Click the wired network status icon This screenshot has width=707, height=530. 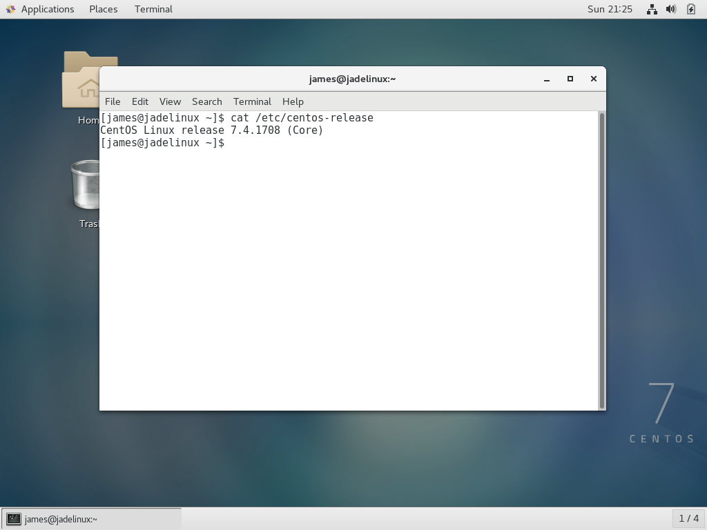[x=652, y=9]
